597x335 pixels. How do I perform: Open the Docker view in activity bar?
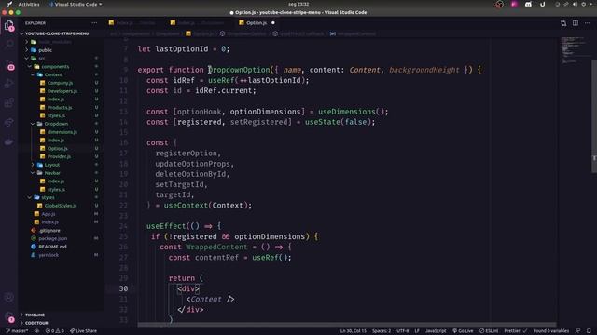8,142
